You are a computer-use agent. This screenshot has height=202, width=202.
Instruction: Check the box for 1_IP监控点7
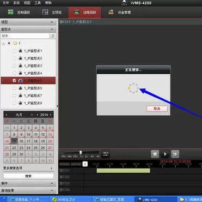14,96
